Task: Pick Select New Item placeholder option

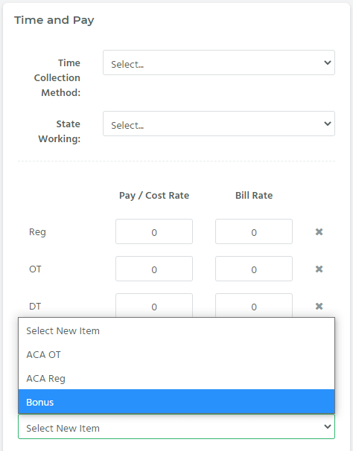Action: coord(176,330)
